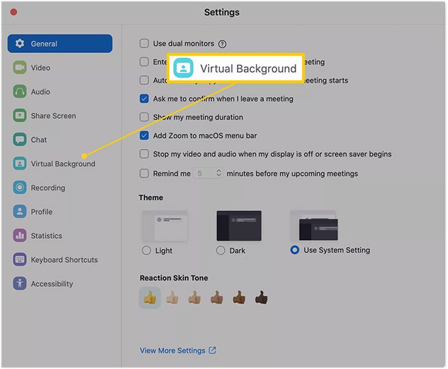Click the Accessibility icon in sidebar
The width and height of the screenshot is (448, 369).
tap(19, 283)
